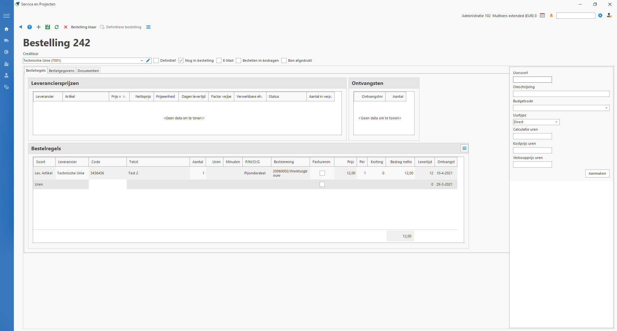Click the Omschrijving input field

(561, 94)
